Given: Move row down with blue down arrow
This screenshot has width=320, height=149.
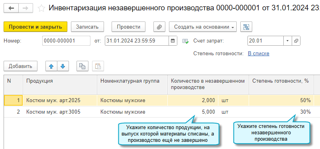Looking at the screenshot, I should [x=63, y=66].
